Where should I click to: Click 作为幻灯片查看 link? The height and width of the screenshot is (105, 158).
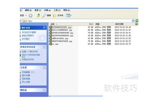[29, 32]
